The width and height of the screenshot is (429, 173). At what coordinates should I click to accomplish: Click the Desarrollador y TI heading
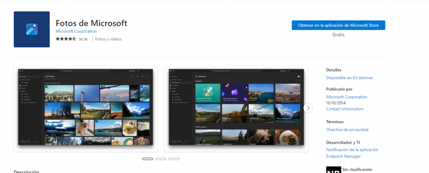pyautogui.click(x=344, y=142)
